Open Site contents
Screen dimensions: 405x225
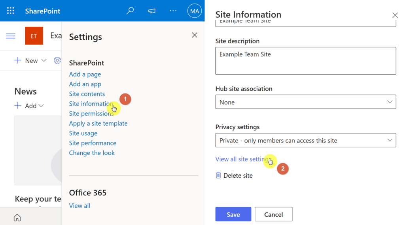[87, 94]
